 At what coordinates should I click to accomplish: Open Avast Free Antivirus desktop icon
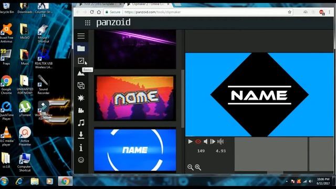click(6, 33)
